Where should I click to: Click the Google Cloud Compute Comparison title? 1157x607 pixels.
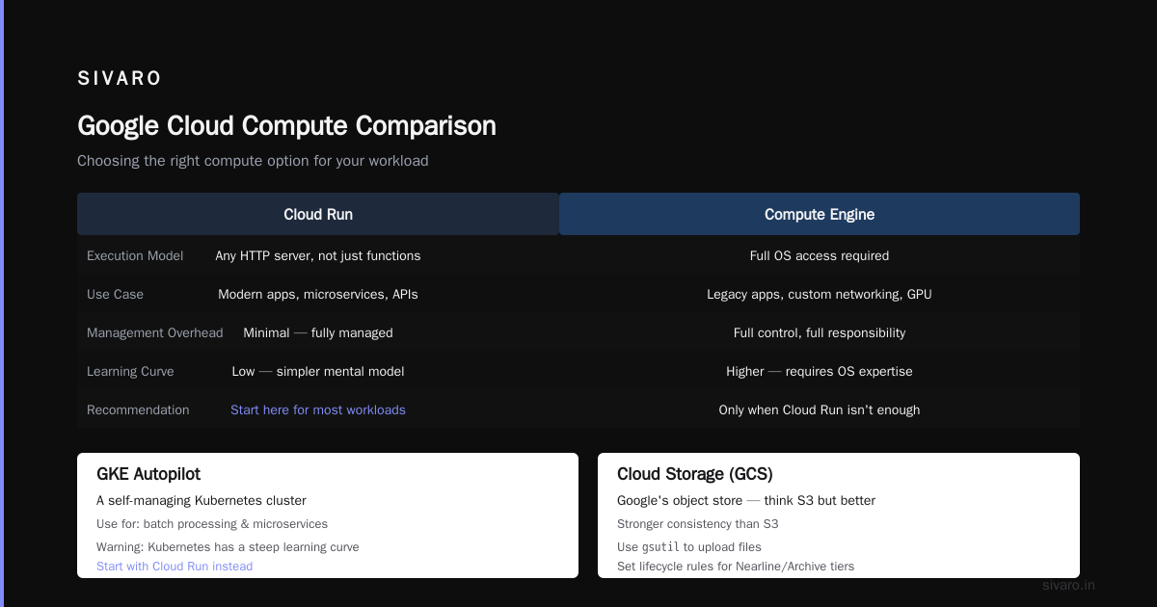[286, 125]
